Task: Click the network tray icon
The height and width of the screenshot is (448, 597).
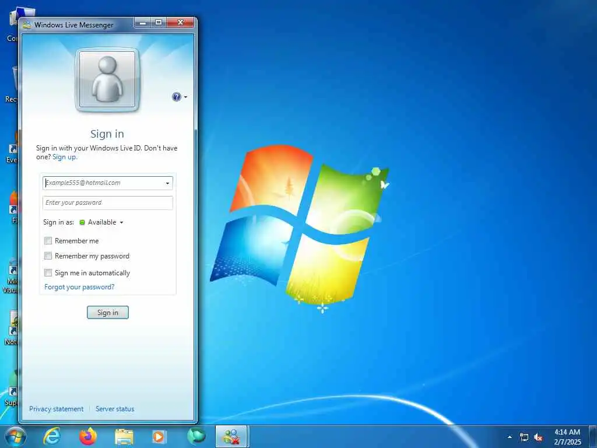Action: point(524,437)
